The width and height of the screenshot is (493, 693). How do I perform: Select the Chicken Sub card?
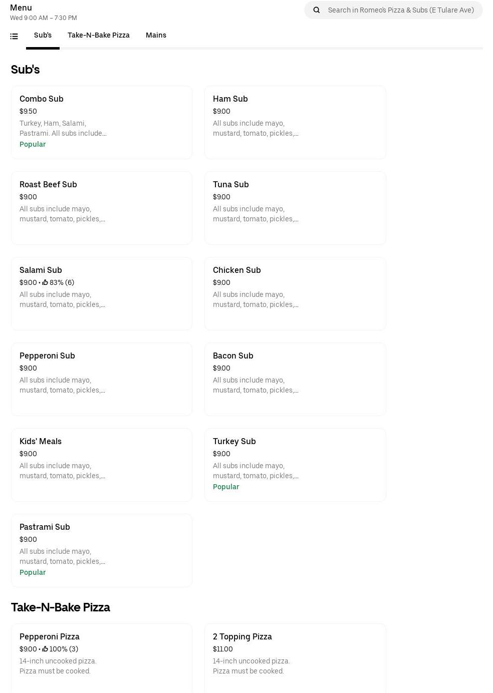(295, 293)
